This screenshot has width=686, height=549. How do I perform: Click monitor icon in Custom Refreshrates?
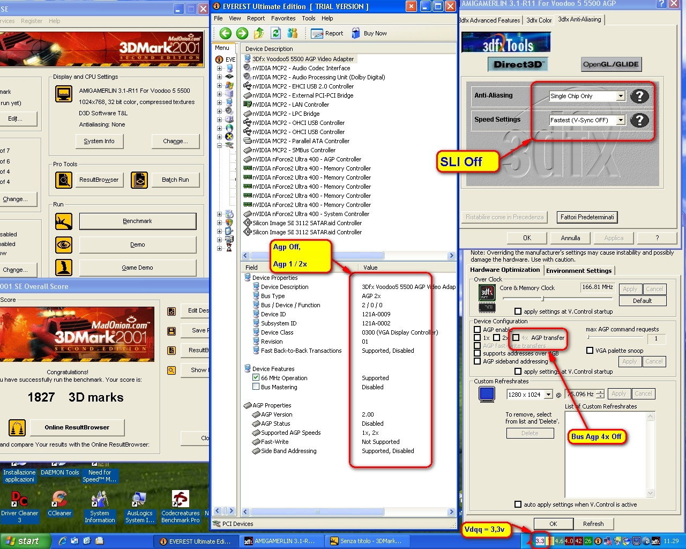point(487,394)
